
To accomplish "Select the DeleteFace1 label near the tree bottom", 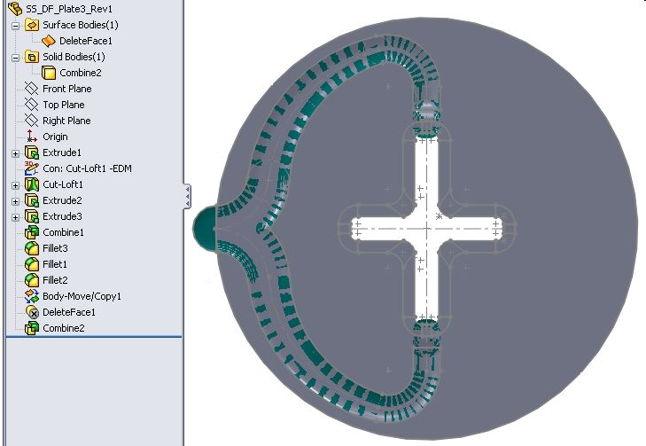I will pos(69,312).
